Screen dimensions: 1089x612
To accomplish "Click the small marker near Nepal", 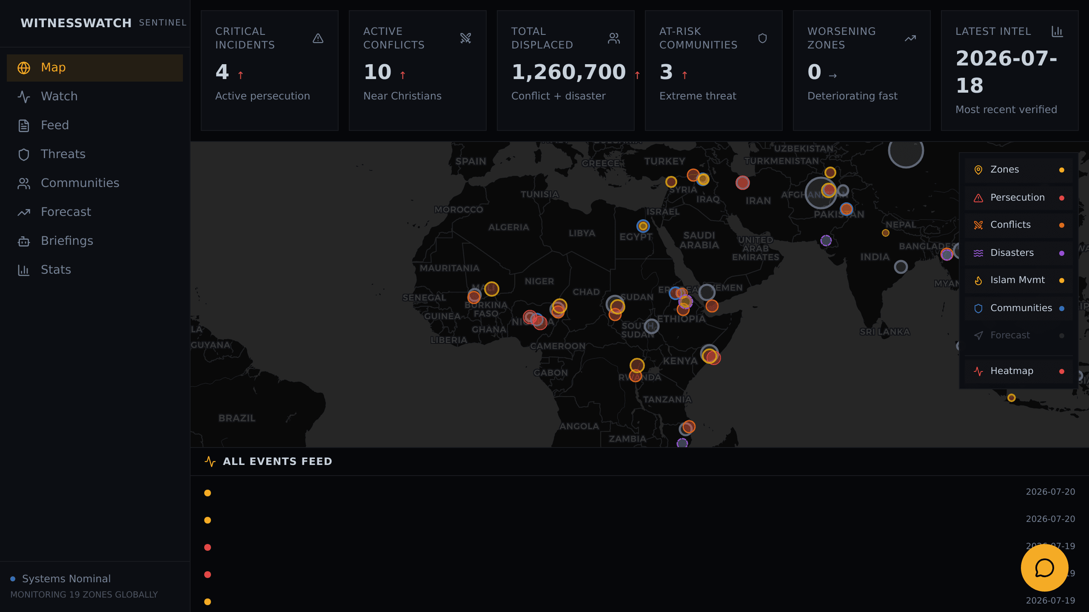I will point(886,233).
